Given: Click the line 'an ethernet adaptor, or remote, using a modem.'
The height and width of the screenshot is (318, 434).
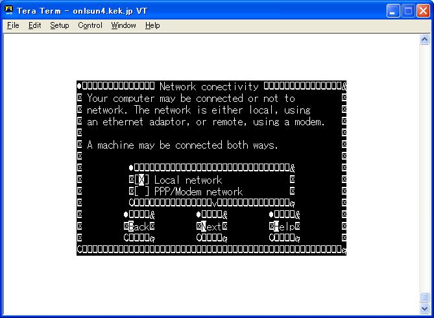Looking at the screenshot, I should pos(206,122).
